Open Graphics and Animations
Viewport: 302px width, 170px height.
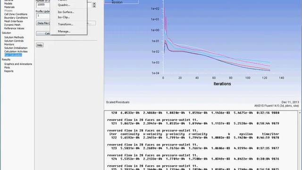(18, 64)
